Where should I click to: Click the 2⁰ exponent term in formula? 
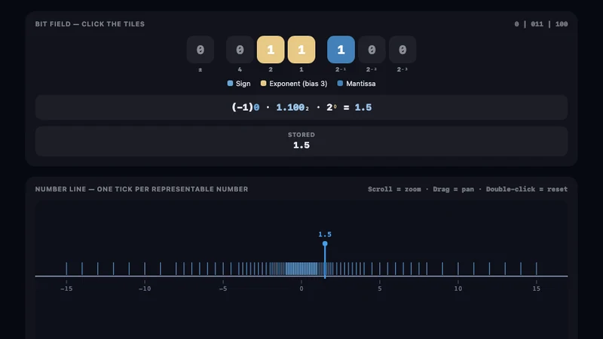click(x=332, y=108)
